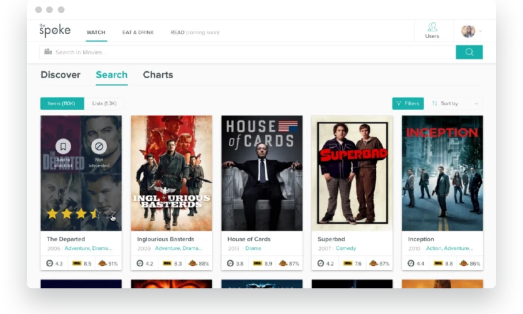Click the Rotten Tomatoes score on Superbad
The height and width of the screenshot is (314, 523).
click(379, 263)
